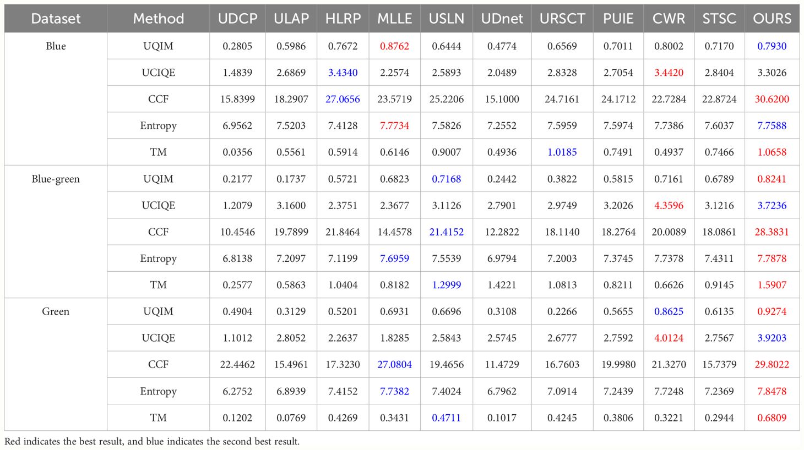Click the Blue-green dataset label
Viewport: 804px width, 450px height.
[x=56, y=179]
